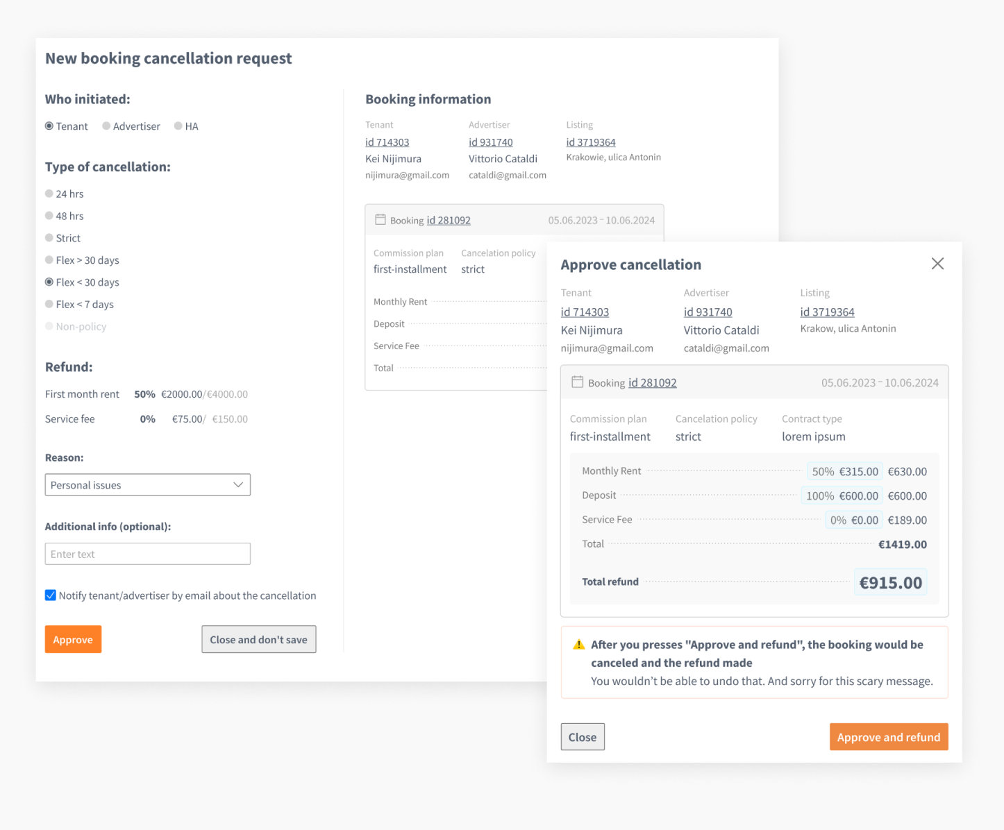Uncheck notify tenant/advertiser by email checkbox
Viewport: 1004px width, 830px height.
point(51,595)
